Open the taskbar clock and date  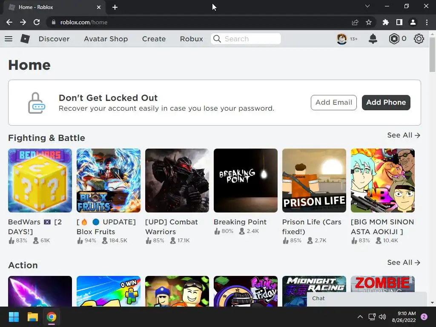[404, 317]
